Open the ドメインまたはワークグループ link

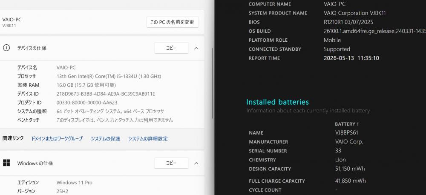[57, 138]
